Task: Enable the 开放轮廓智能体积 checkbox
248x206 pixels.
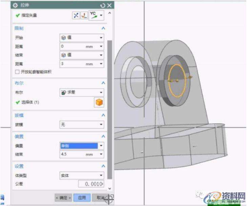Action: 17,72
